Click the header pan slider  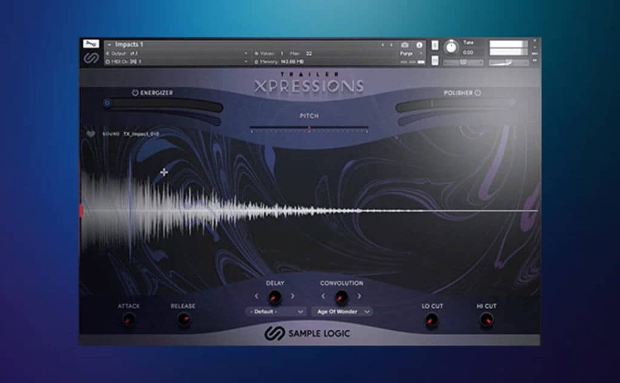463,62
